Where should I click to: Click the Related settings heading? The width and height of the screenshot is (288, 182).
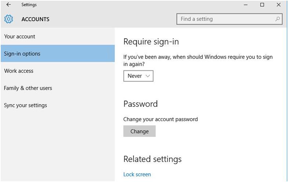[x=152, y=159]
